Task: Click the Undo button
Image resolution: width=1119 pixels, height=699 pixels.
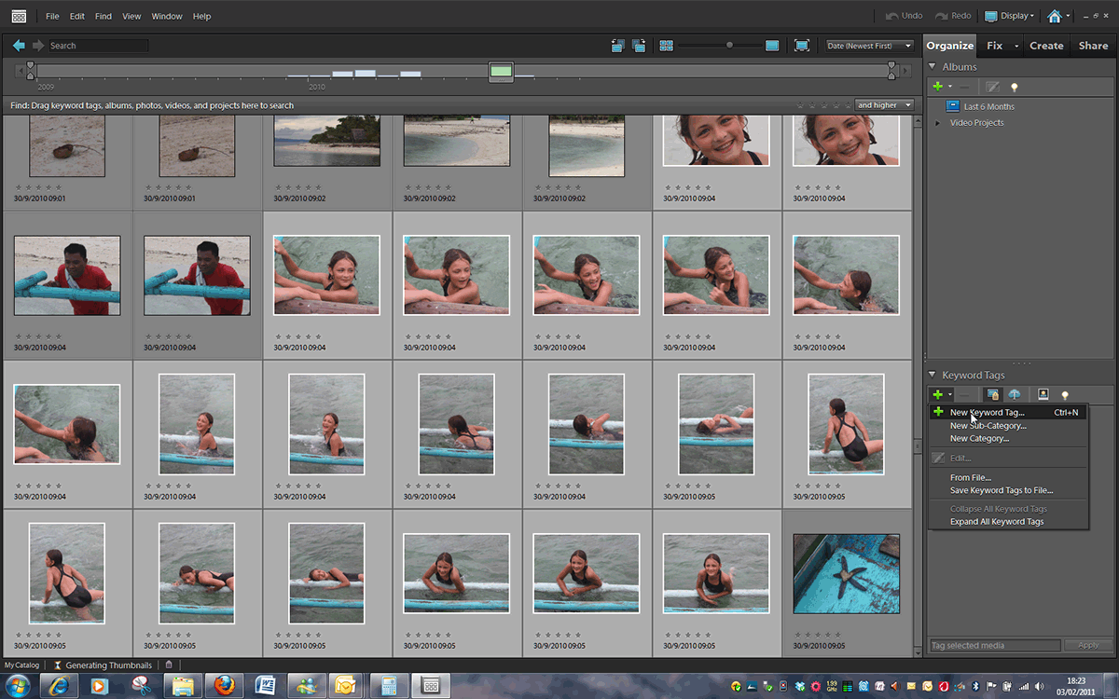Action: [904, 16]
